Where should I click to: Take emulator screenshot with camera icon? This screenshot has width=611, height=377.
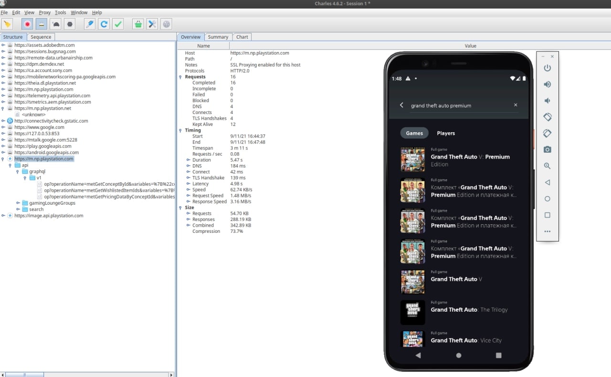click(x=548, y=149)
